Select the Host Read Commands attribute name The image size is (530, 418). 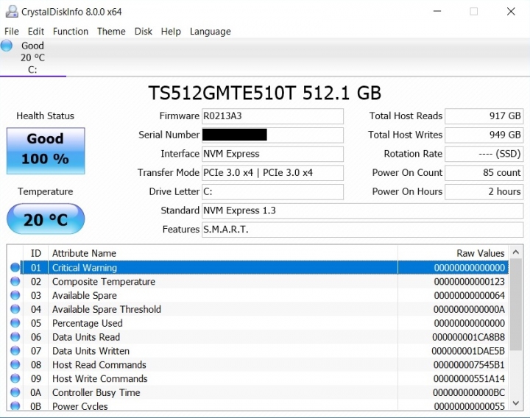pyautogui.click(x=99, y=364)
